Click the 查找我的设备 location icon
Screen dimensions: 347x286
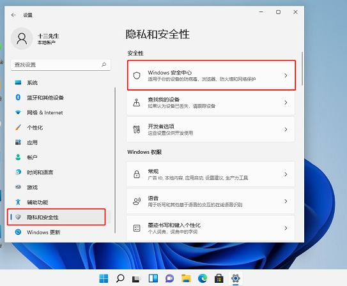coord(137,103)
